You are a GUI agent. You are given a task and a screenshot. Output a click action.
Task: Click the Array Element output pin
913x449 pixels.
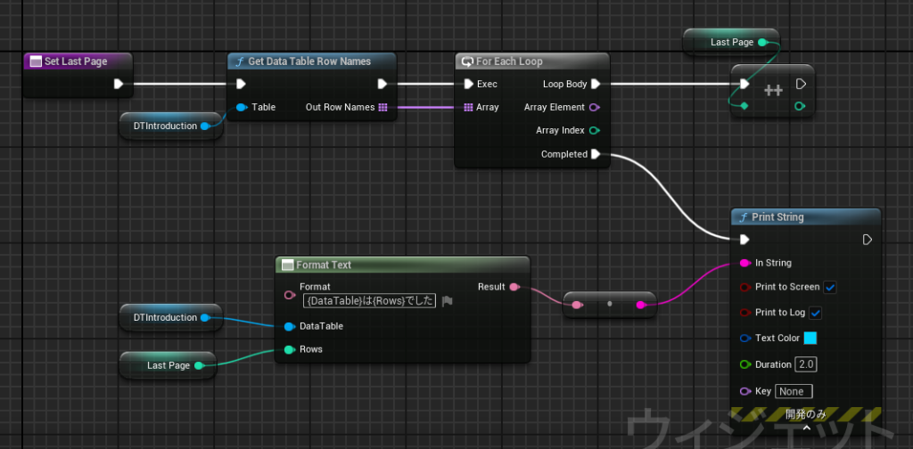[596, 108]
